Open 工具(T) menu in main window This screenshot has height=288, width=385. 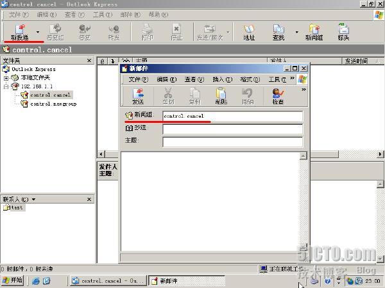tap(103, 15)
